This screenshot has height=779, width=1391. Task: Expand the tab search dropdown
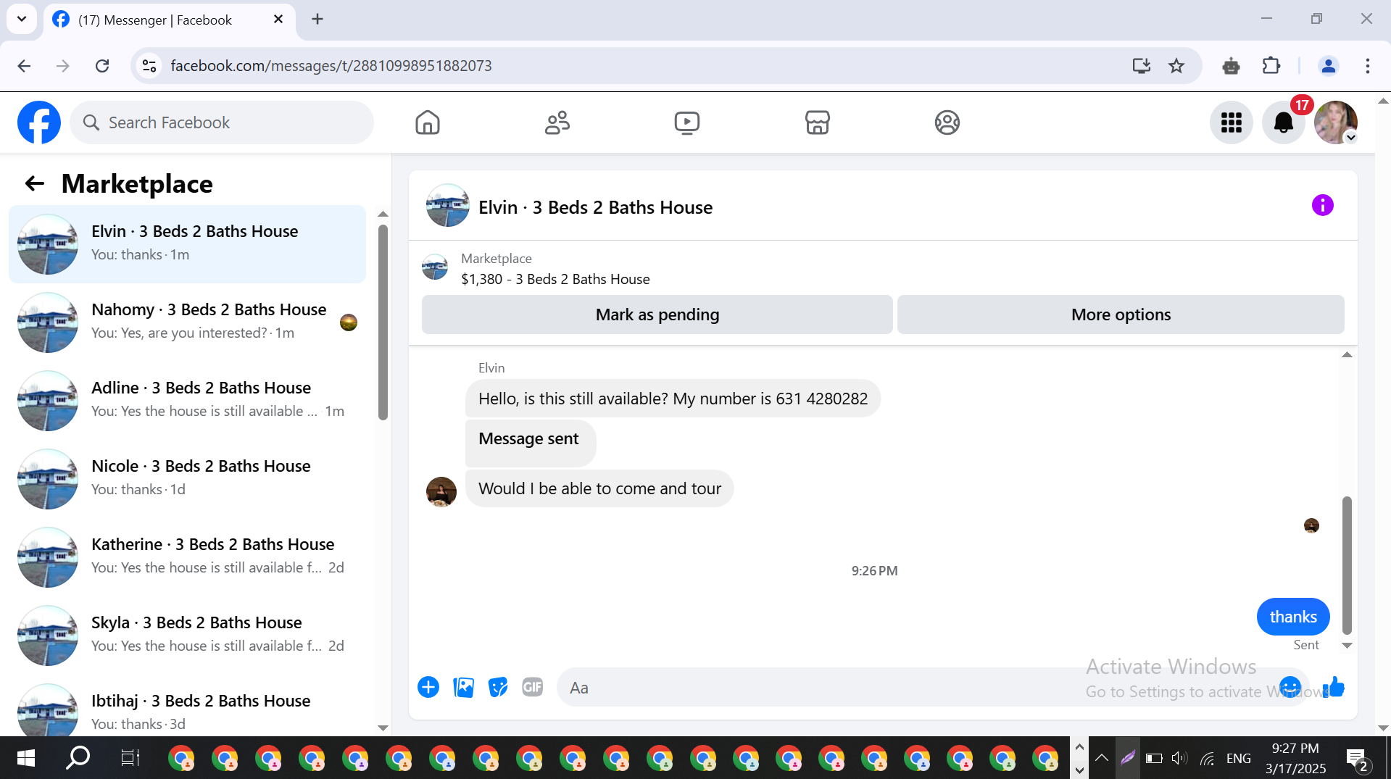(x=22, y=19)
